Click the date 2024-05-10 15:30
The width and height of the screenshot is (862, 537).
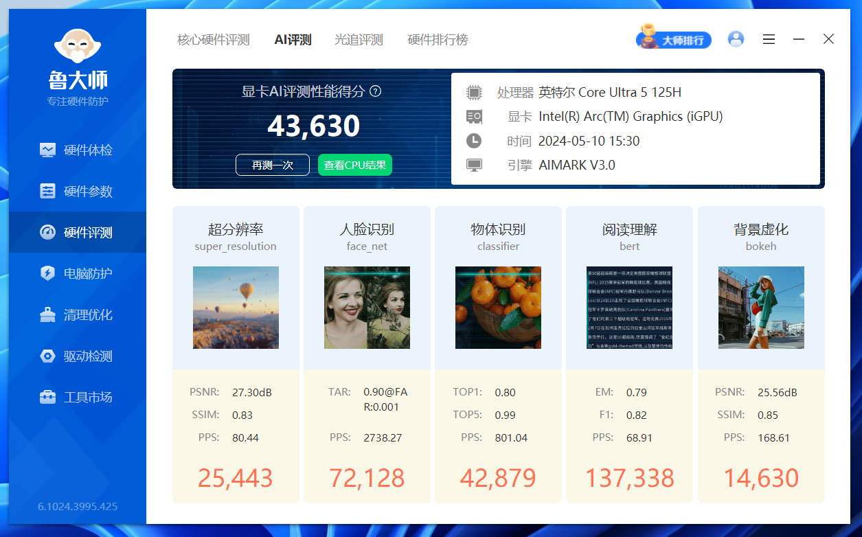pyautogui.click(x=589, y=141)
